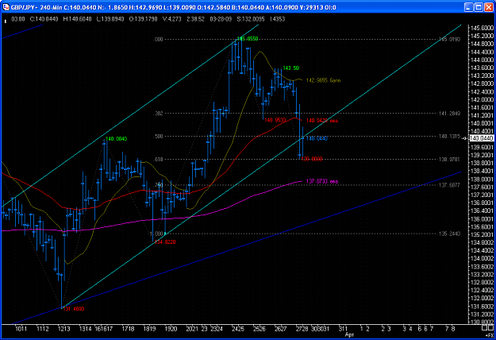Click the red 131.4690 low label
Viewport: 496px width, 340px height.
point(73,309)
